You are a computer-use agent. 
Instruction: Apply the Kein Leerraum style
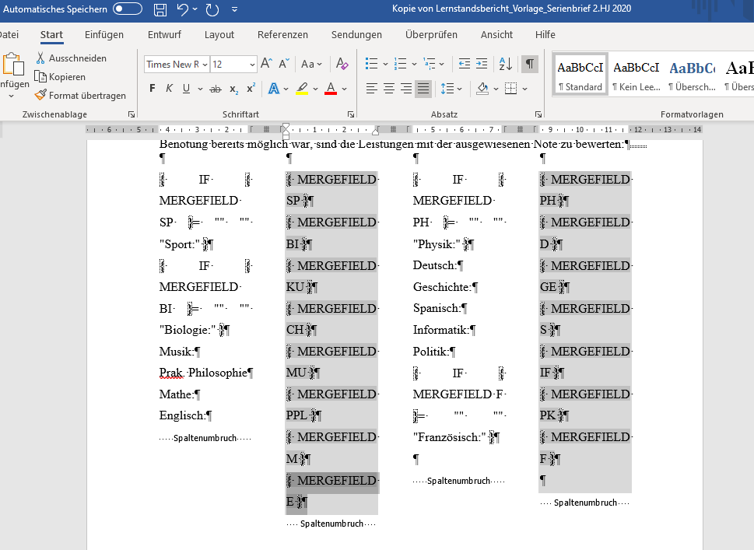637,75
